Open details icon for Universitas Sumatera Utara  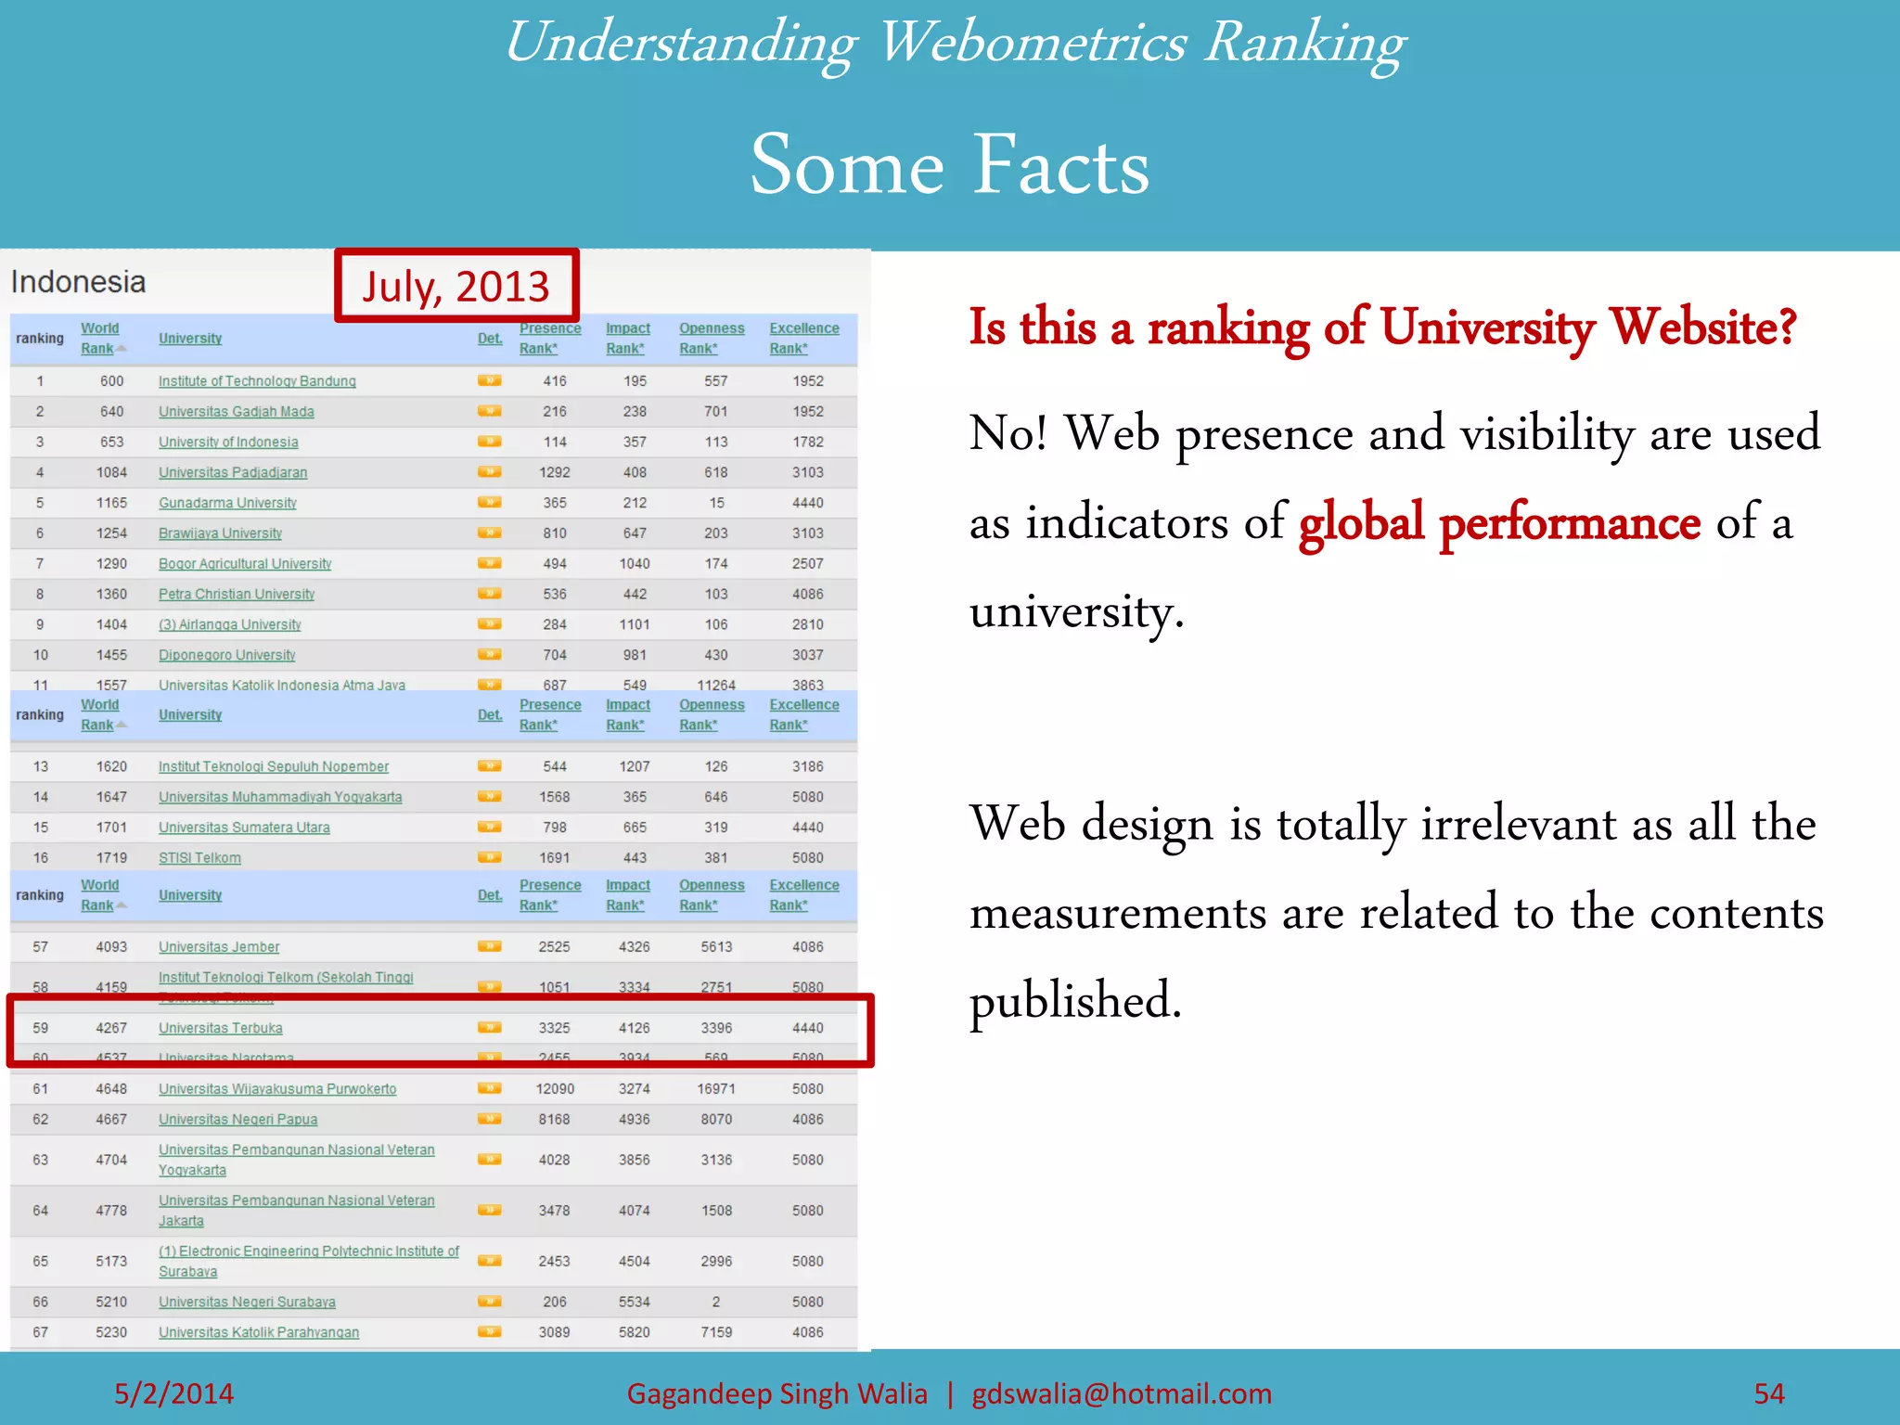click(x=489, y=827)
